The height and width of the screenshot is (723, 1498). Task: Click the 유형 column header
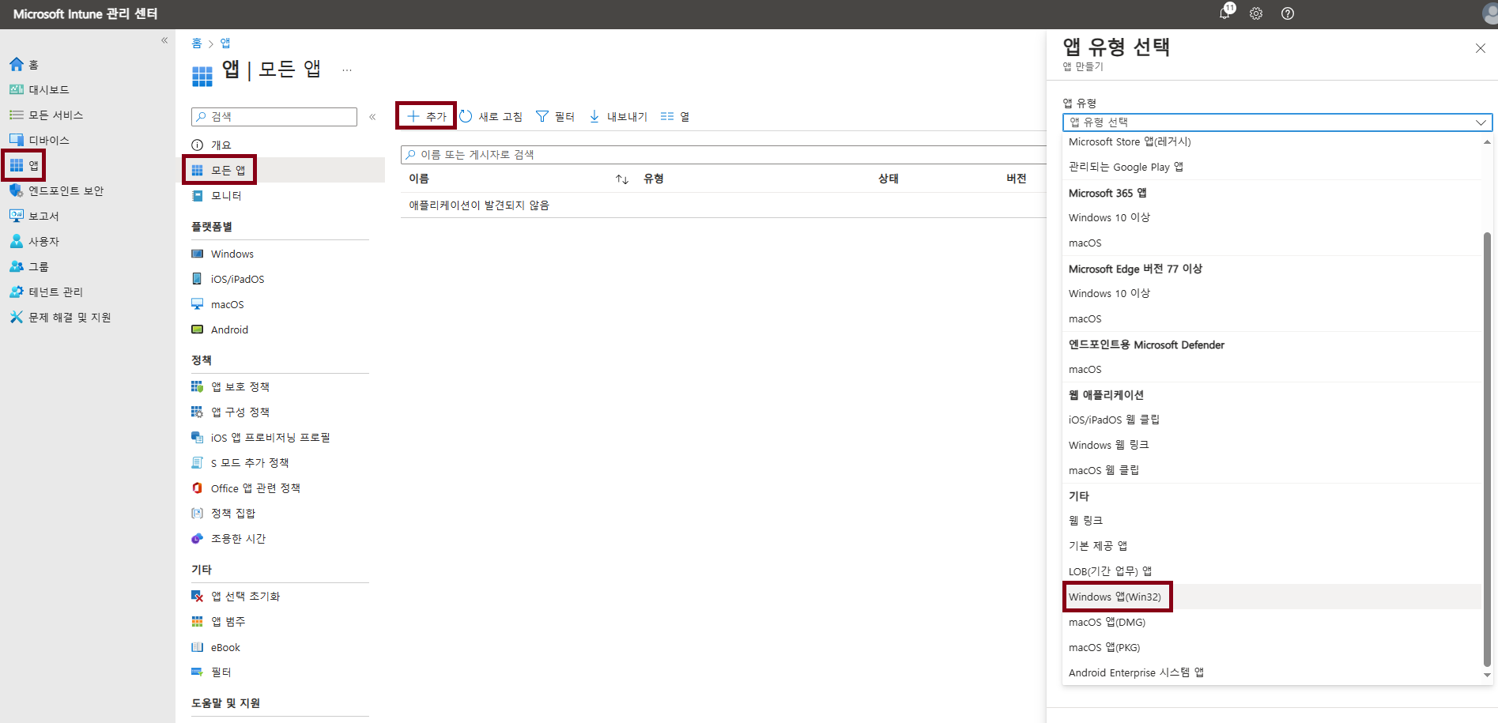pos(654,179)
